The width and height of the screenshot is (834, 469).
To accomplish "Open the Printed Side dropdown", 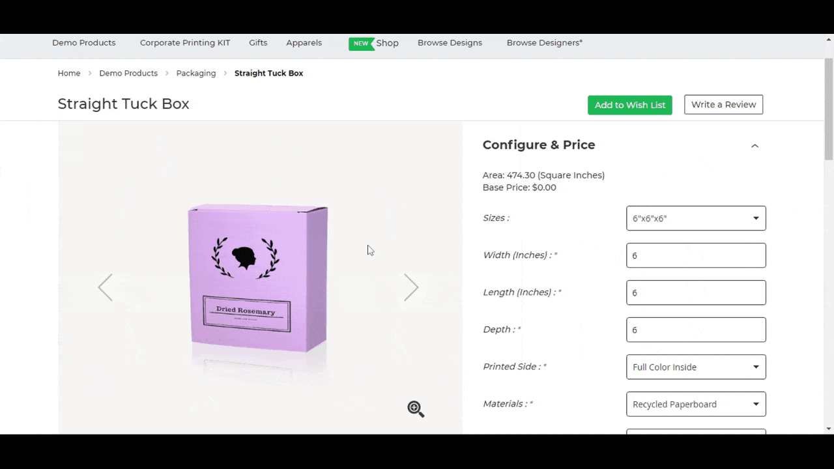I will 695,367.
